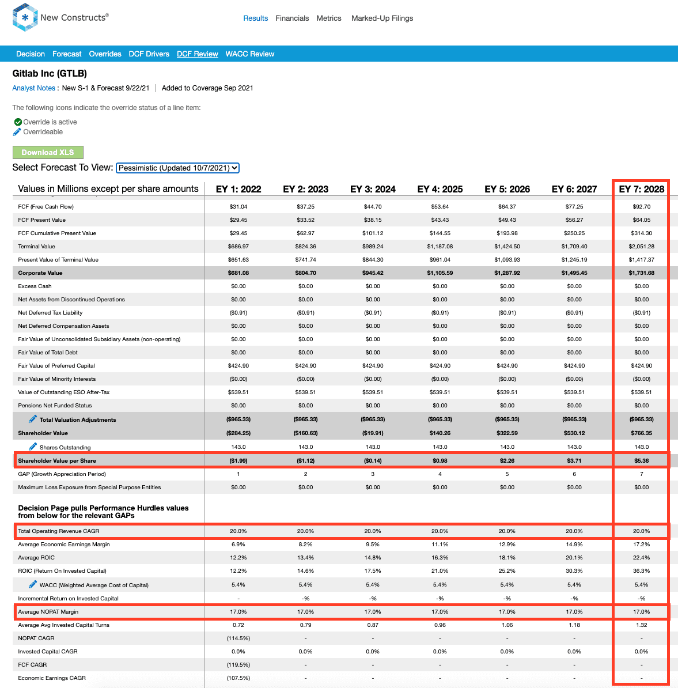Screen dimensions: 678x688
Task: Switch to the DCF Review tab
Action: tap(198, 54)
